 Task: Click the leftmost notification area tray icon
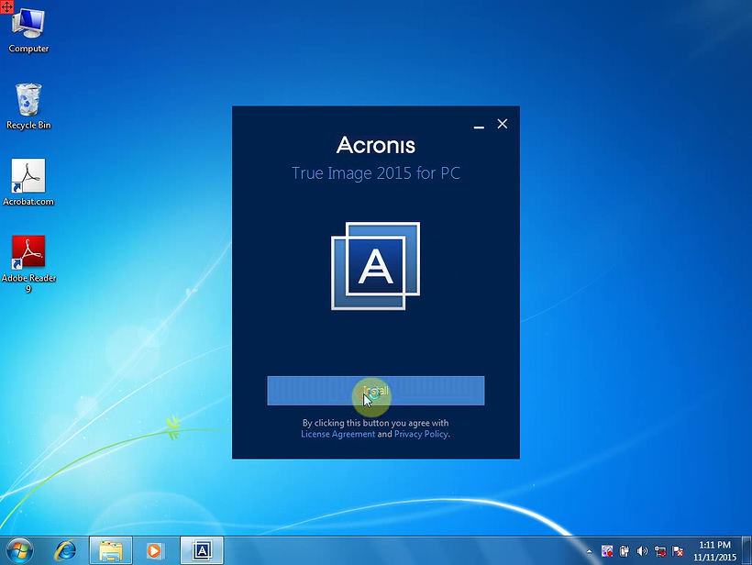coord(607,551)
